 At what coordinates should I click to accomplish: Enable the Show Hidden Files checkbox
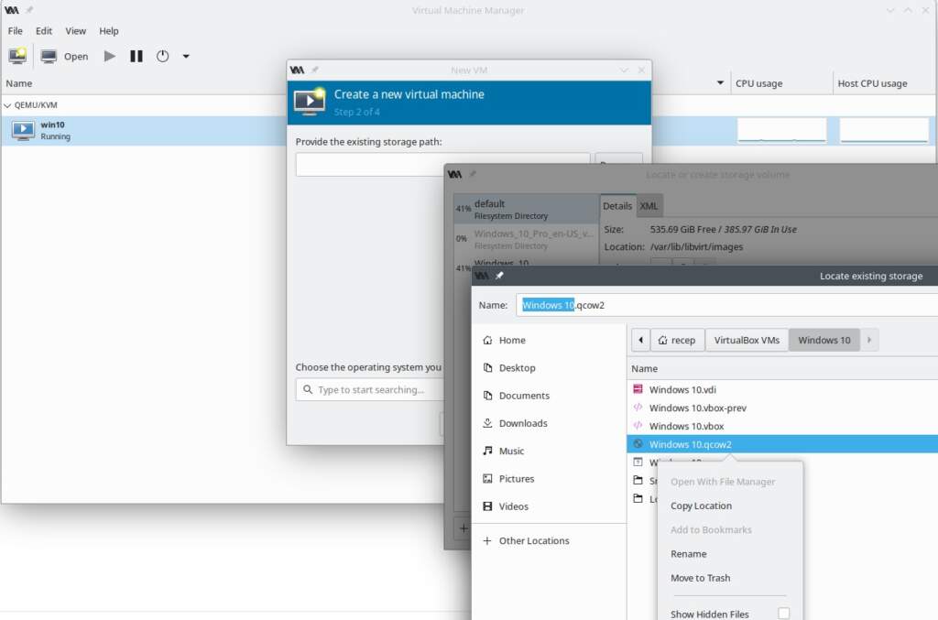783,614
